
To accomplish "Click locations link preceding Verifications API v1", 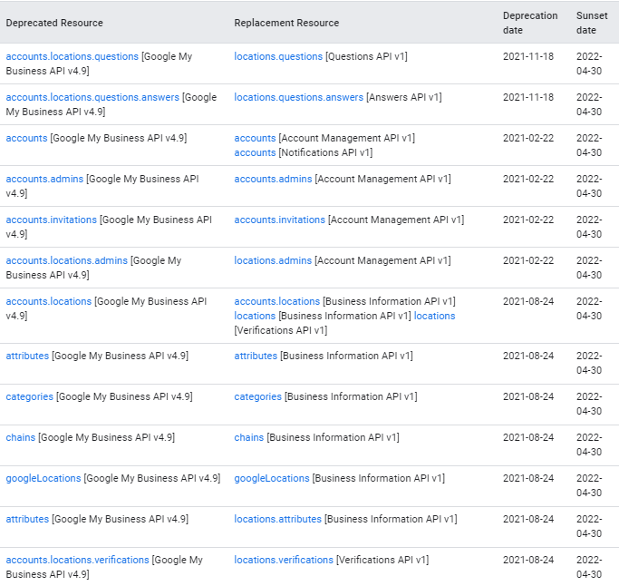I will (434, 316).
